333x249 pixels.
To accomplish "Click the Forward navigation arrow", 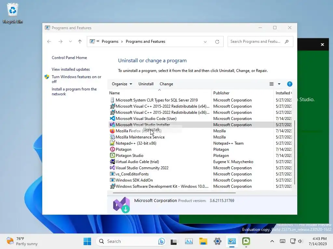I will pos(60,41).
